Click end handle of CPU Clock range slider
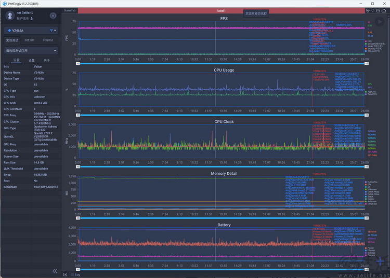Screen dimensions: 390x278 (367, 166)
